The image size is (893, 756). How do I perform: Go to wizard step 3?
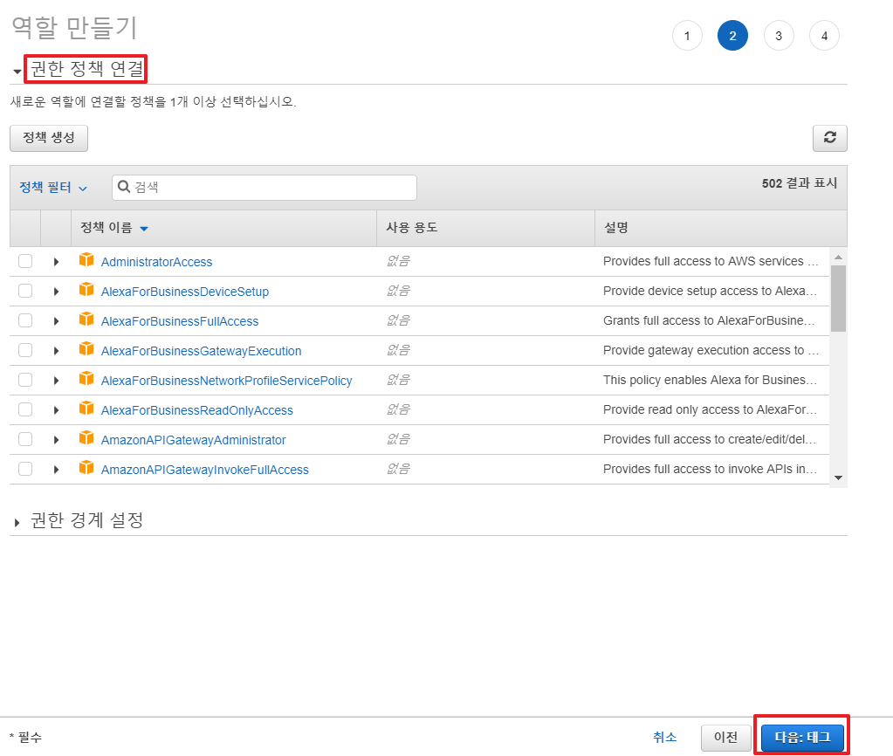click(x=778, y=36)
